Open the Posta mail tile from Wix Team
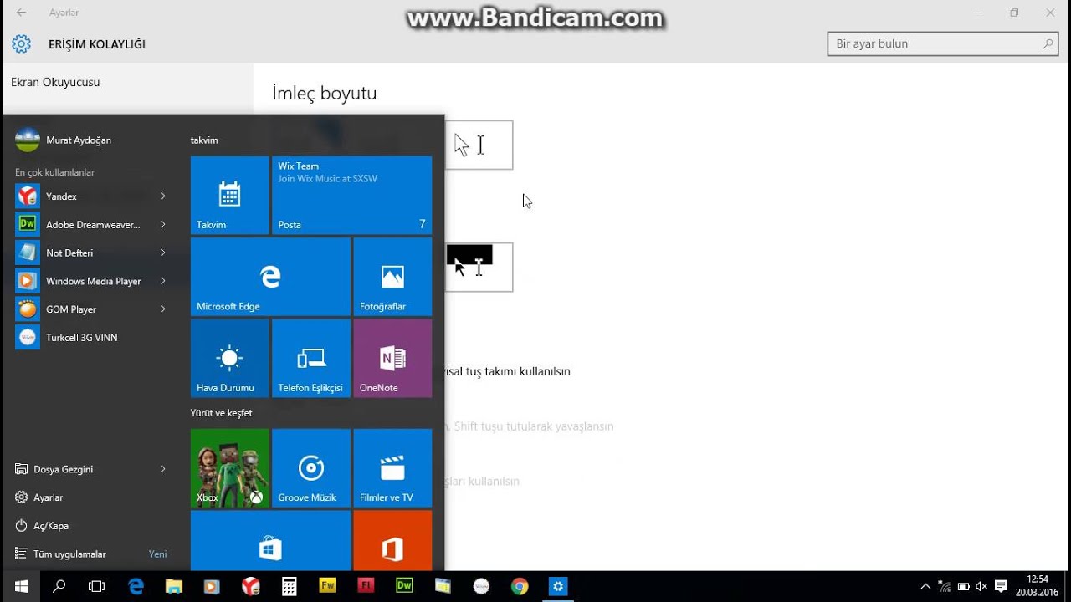Screen dimensions: 1071x602 pos(352,195)
